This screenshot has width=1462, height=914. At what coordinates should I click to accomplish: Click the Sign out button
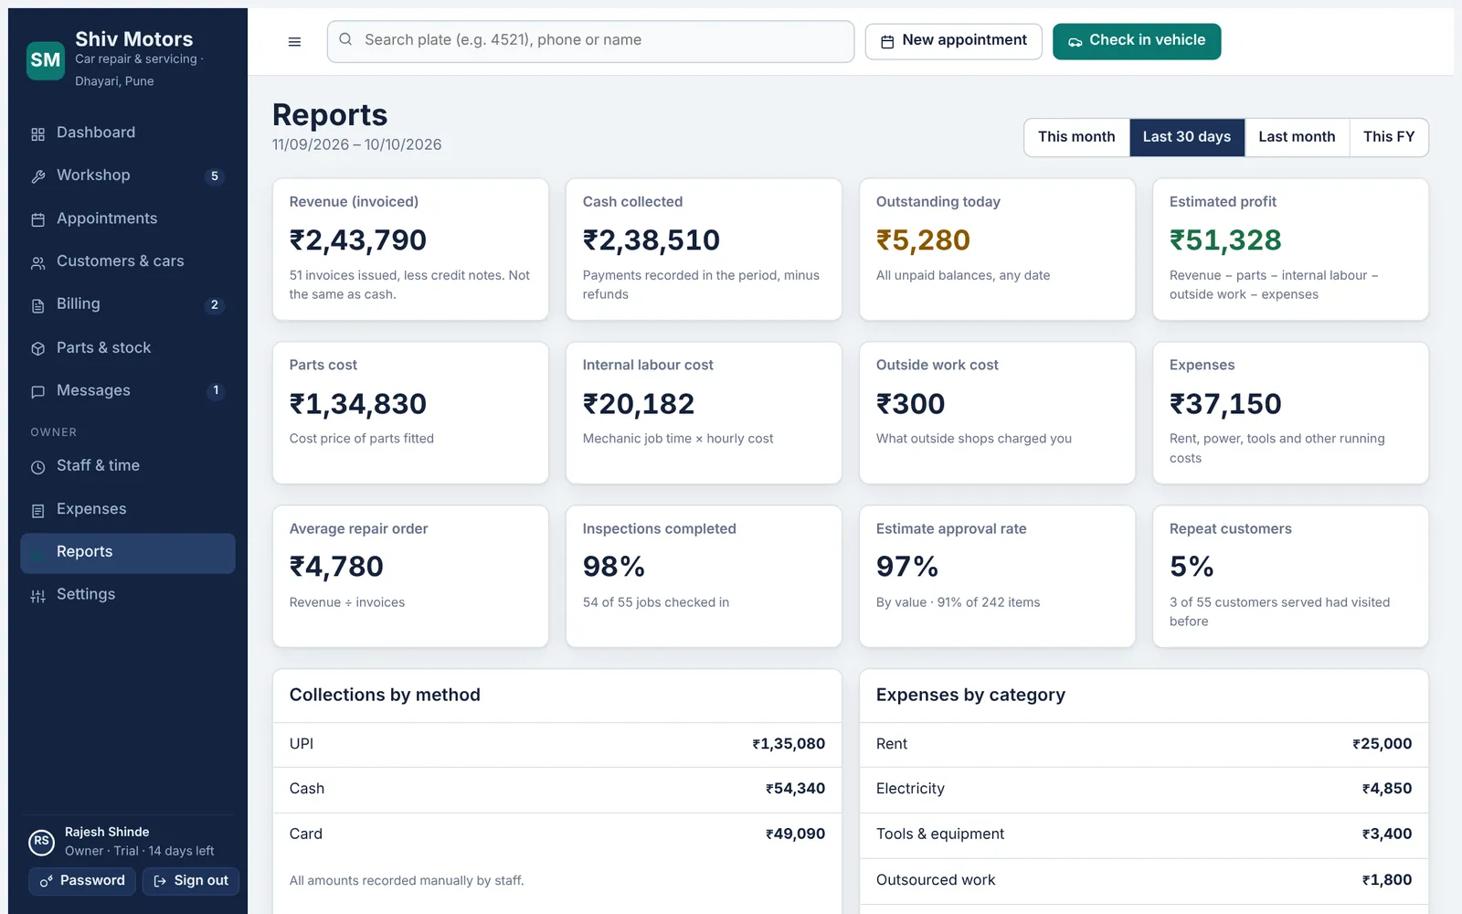click(x=190, y=881)
